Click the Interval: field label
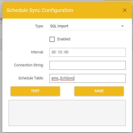This screenshot has width=133, height=133. (37, 52)
